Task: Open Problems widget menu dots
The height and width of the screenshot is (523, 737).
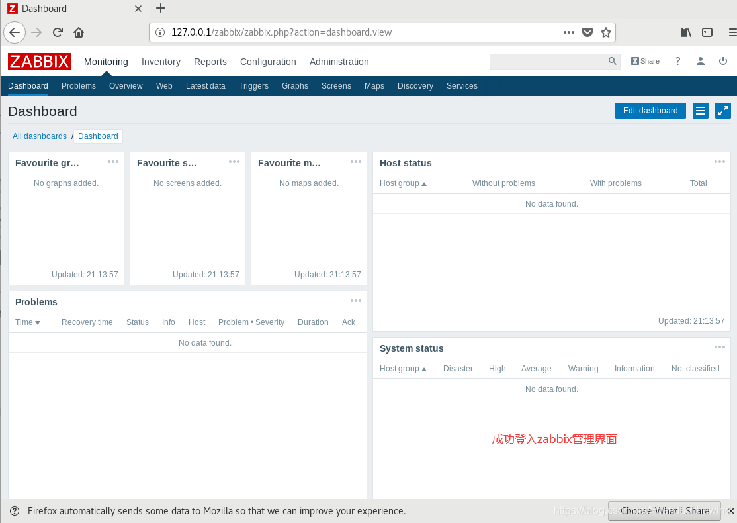Action: (x=356, y=301)
